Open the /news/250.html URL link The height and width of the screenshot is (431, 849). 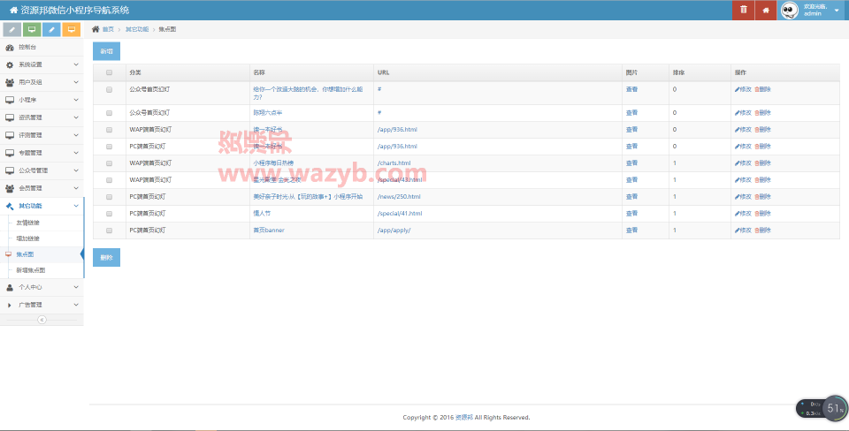pos(399,197)
